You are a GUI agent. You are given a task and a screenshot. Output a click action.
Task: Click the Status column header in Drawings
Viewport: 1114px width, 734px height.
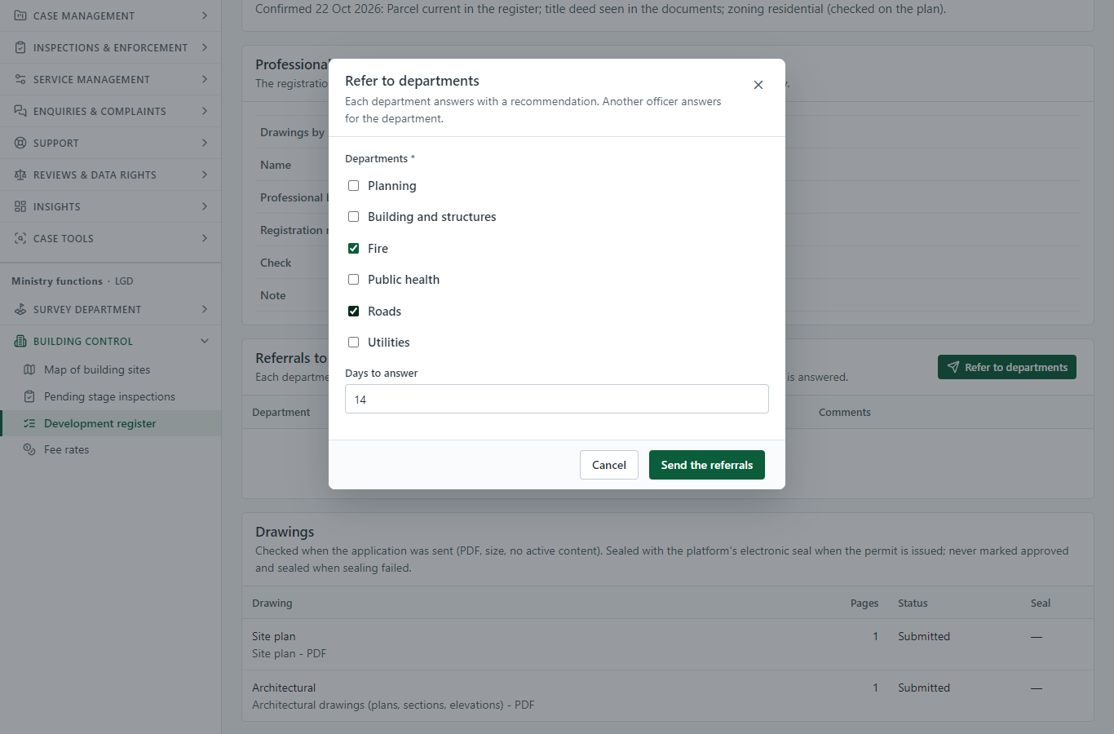[913, 603]
